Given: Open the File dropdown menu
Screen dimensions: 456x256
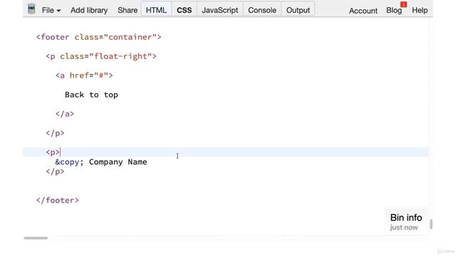Looking at the screenshot, I should point(51,10).
